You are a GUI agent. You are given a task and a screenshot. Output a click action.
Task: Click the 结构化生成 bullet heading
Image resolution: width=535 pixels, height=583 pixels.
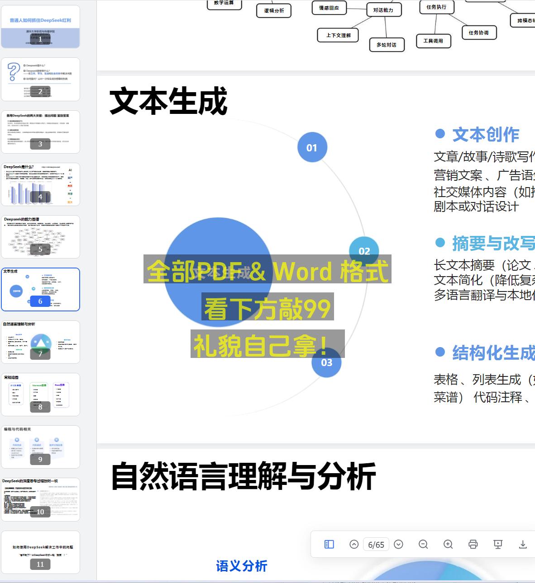[493, 353]
